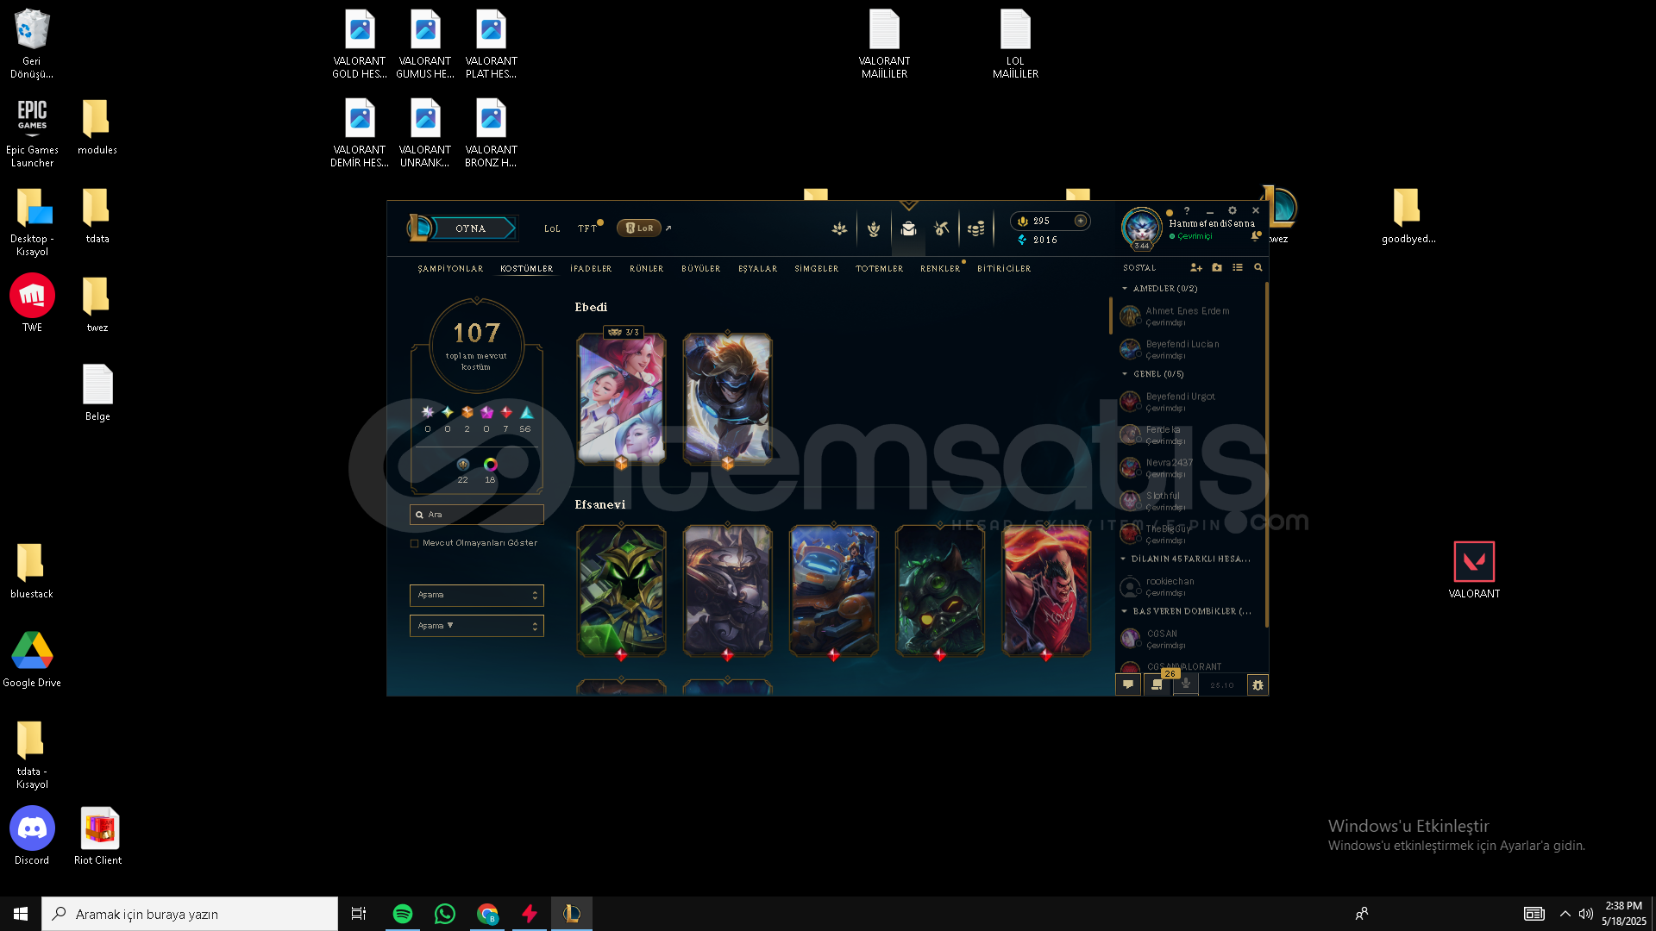Viewport: 1656px width, 931px height.
Task: Click the laurel trophy icon left of the backpack
Action: point(874,229)
